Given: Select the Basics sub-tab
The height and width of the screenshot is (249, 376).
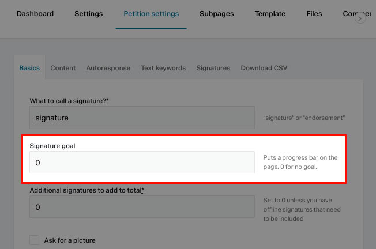Looking at the screenshot, I should tap(29, 68).
